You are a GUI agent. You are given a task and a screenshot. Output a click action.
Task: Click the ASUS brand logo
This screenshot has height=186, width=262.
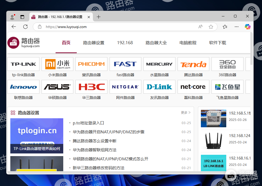(57, 87)
